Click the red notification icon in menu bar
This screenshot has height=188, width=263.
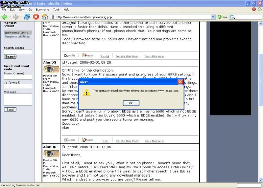[x=254, y=9]
